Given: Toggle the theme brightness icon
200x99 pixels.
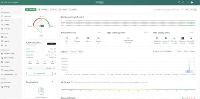Looking at the screenshot, I should (187, 2).
